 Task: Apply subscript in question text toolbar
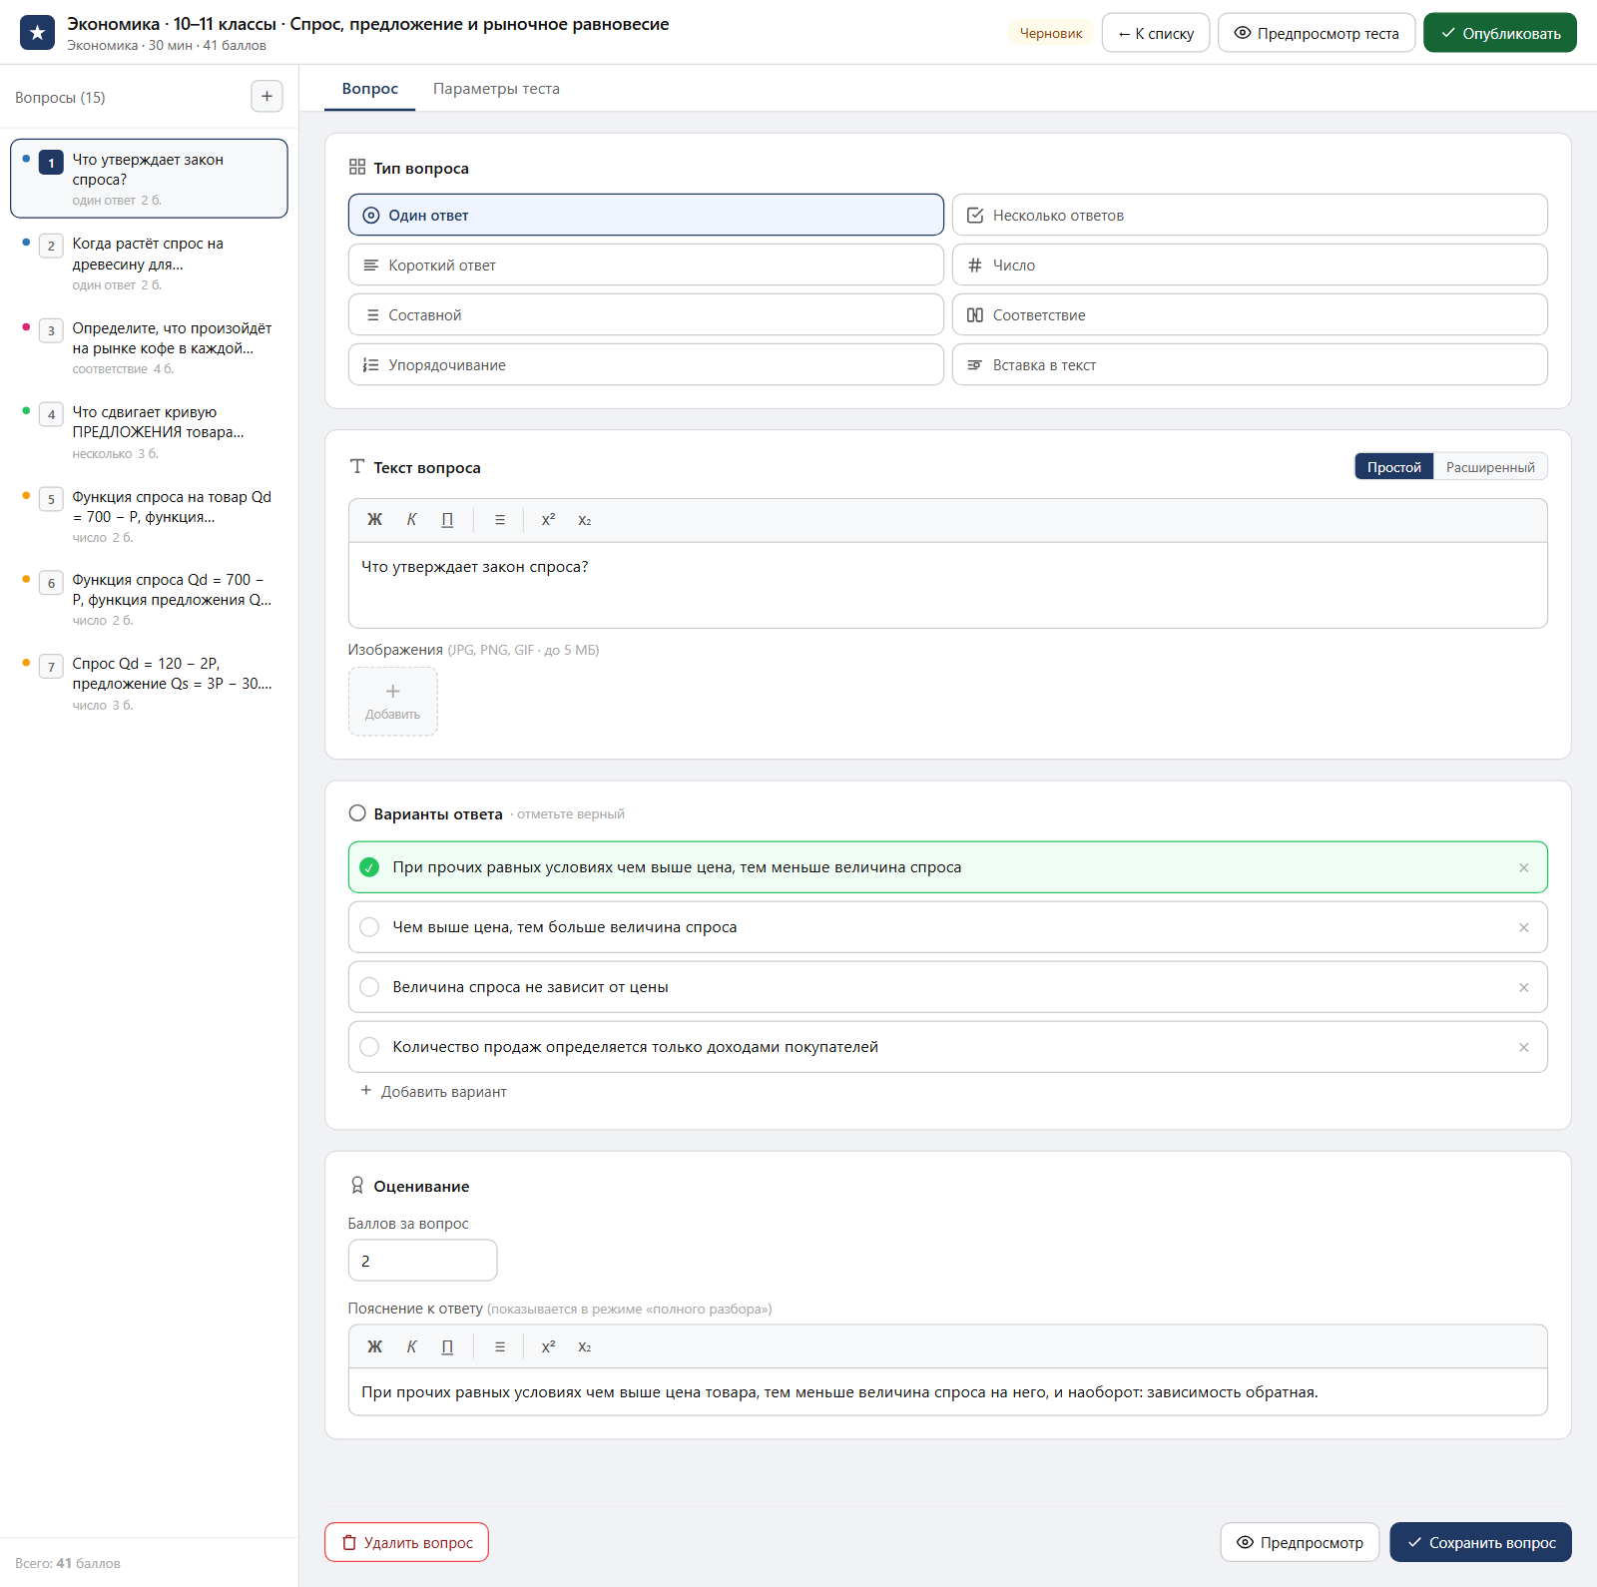585,520
